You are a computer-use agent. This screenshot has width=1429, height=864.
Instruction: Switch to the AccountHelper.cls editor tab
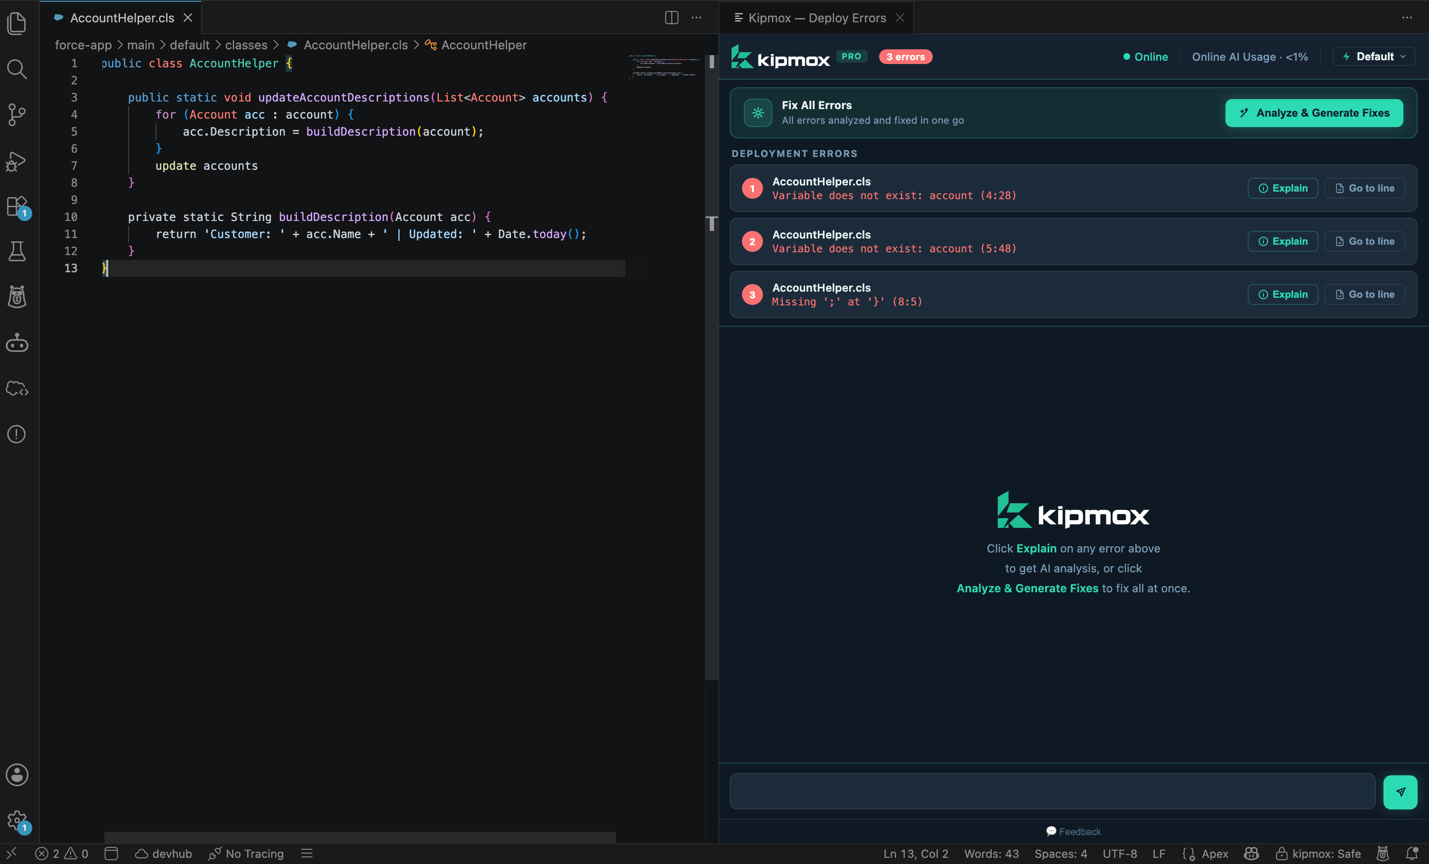[122, 18]
